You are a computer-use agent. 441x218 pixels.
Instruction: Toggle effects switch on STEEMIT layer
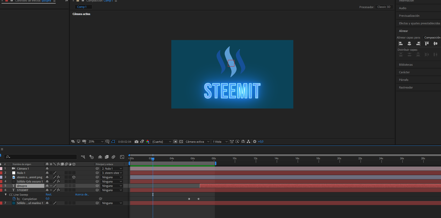click(58, 190)
